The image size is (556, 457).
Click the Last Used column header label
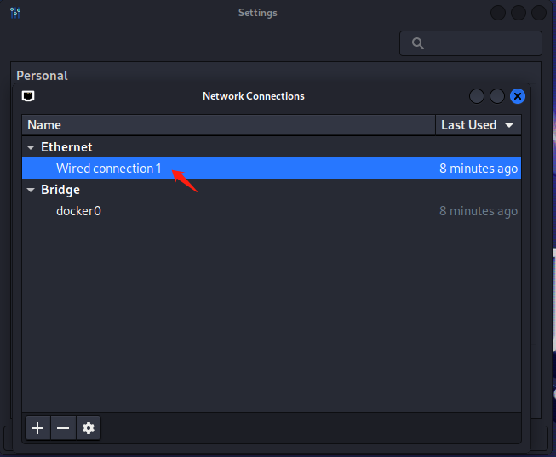(x=468, y=125)
